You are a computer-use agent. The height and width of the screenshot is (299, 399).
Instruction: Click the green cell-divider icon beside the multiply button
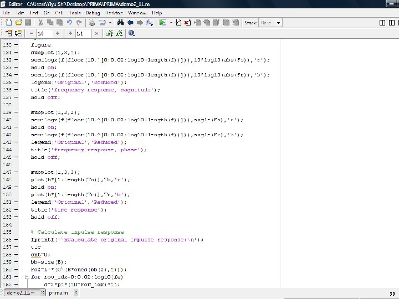[109, 33]
